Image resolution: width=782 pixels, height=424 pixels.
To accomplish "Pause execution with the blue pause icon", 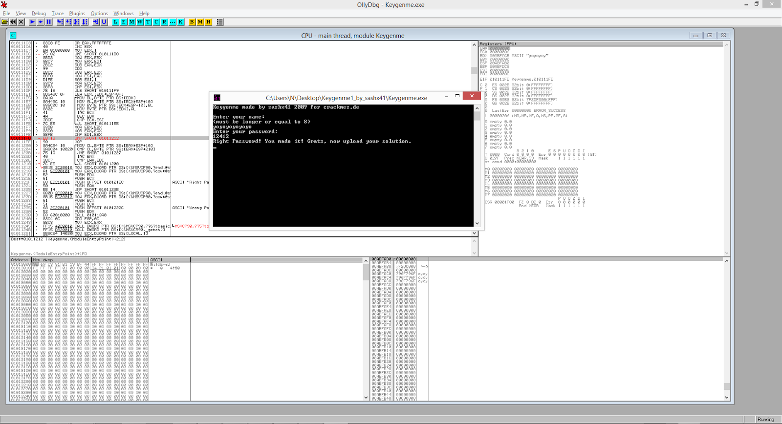I will [48, 22].
